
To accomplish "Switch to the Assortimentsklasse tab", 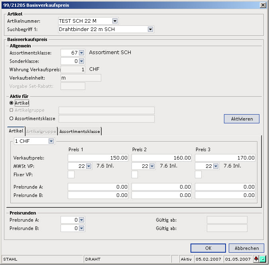I will [x=80, y=131].
